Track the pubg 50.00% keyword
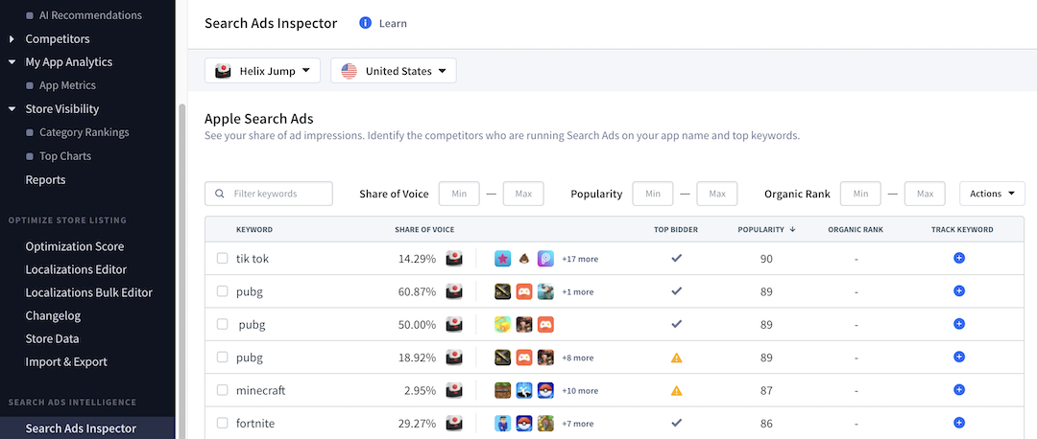The height and width of the screenshot is (439, 1037). tap(959, 324)
